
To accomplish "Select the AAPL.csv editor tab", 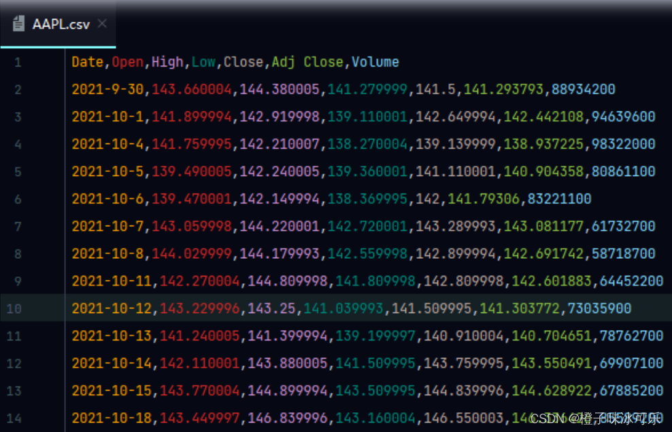I will (x=58, y=24).
